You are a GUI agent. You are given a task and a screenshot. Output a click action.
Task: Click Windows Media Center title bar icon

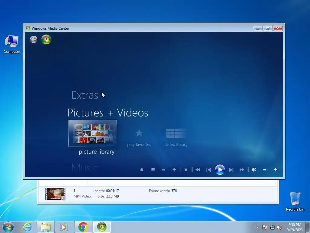tap(28, 28)
